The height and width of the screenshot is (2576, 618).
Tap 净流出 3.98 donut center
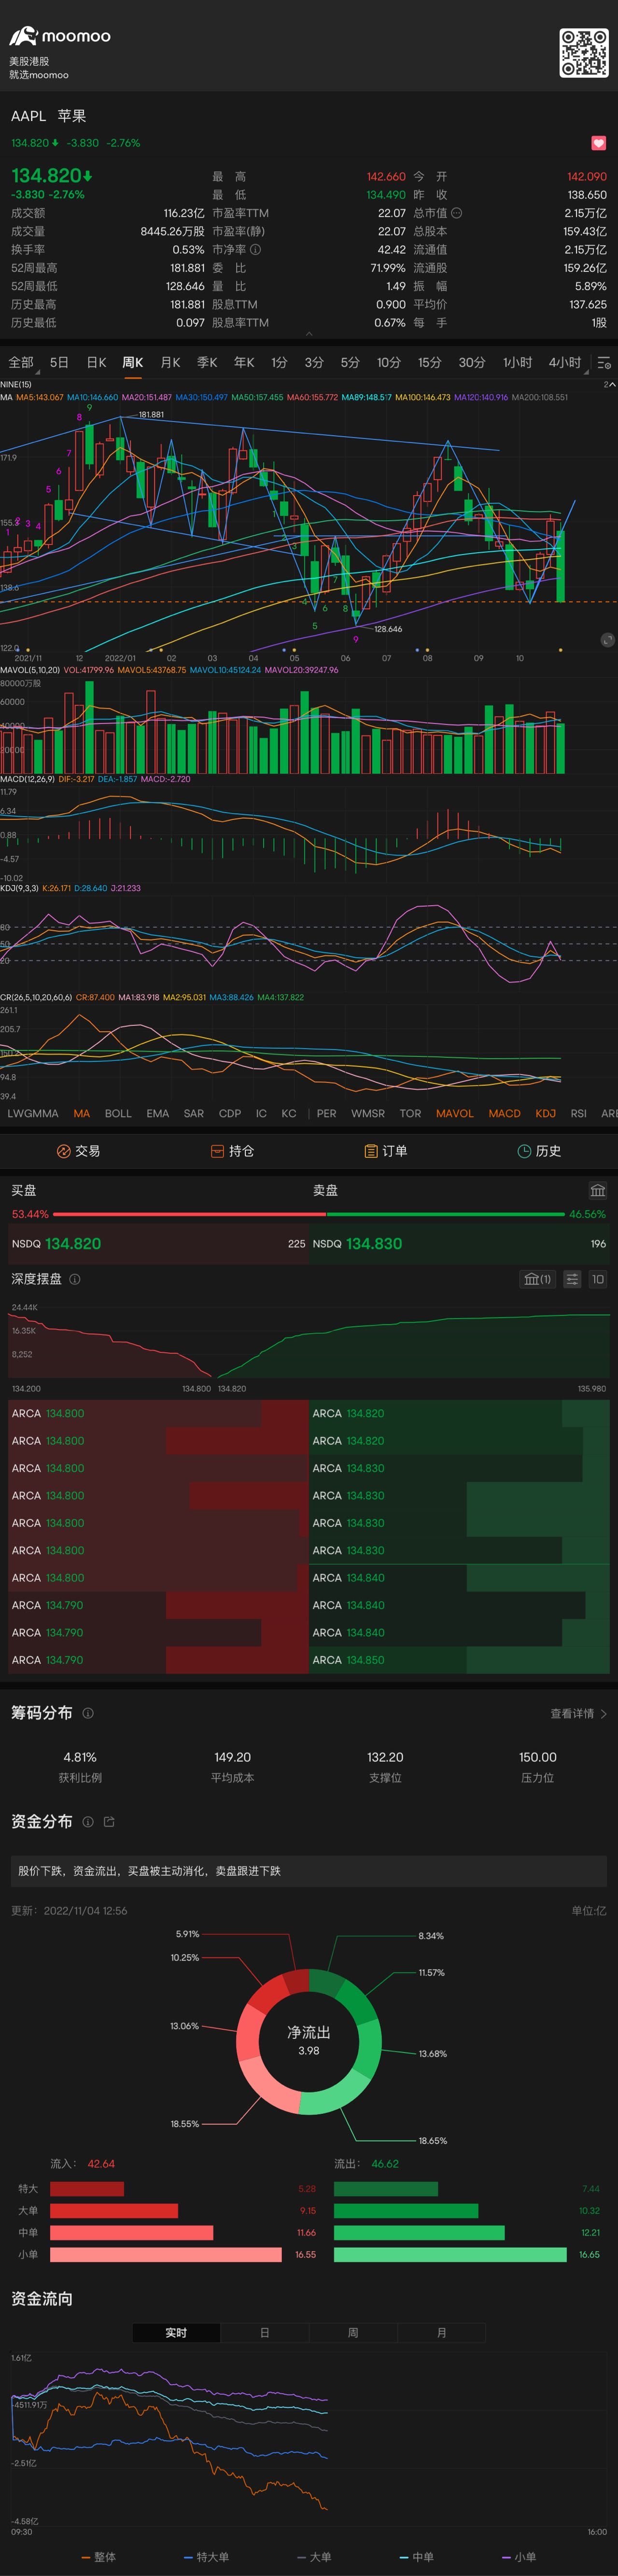click(309, 2041)
